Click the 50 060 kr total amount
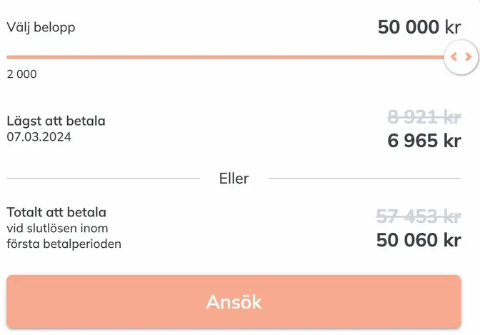The width and height of the screenshot is (480, 335). 418,239
